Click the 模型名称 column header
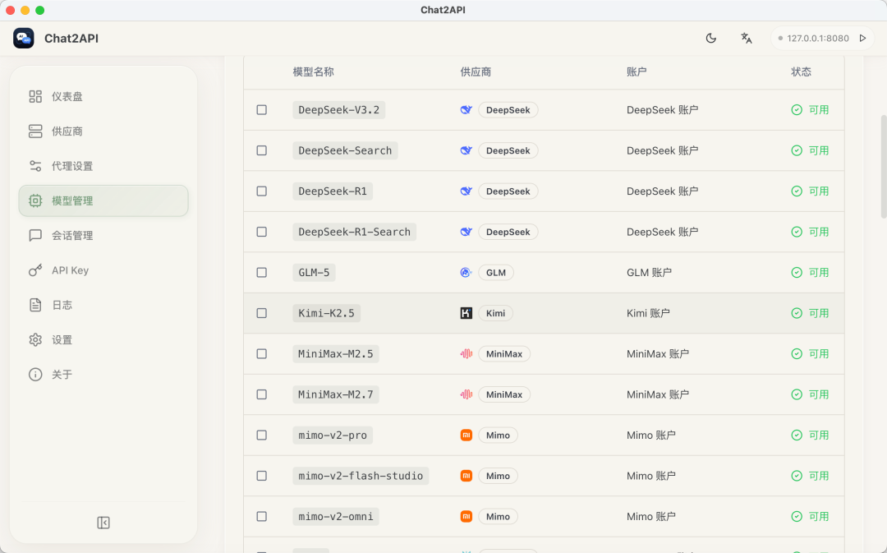The height and width of the screenshot is (553, 887). coord(314,71)
